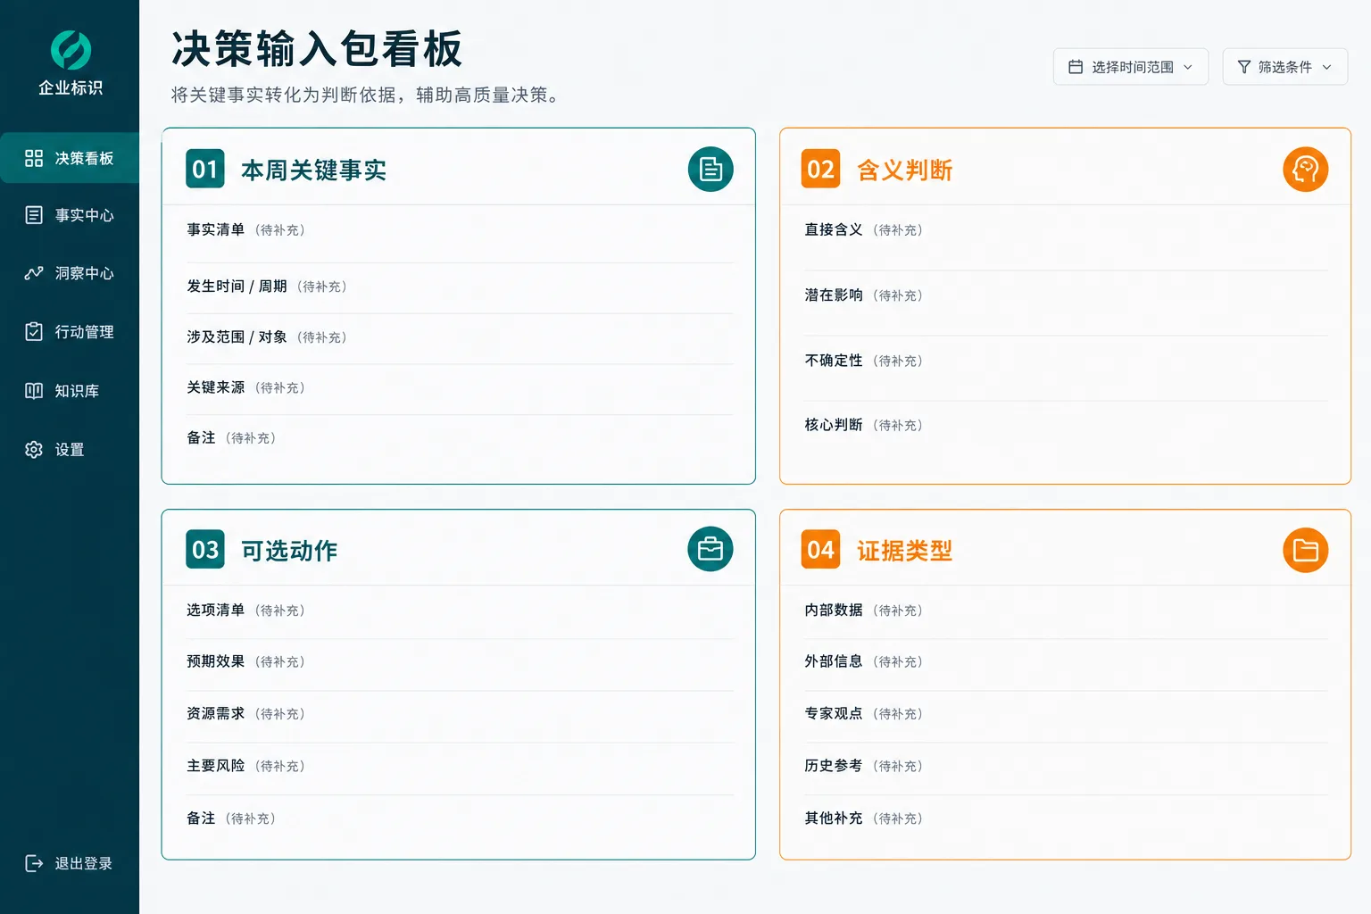1371x914 pixels.
Task: Click the 可选动作 card title
Action: (289, 551)
